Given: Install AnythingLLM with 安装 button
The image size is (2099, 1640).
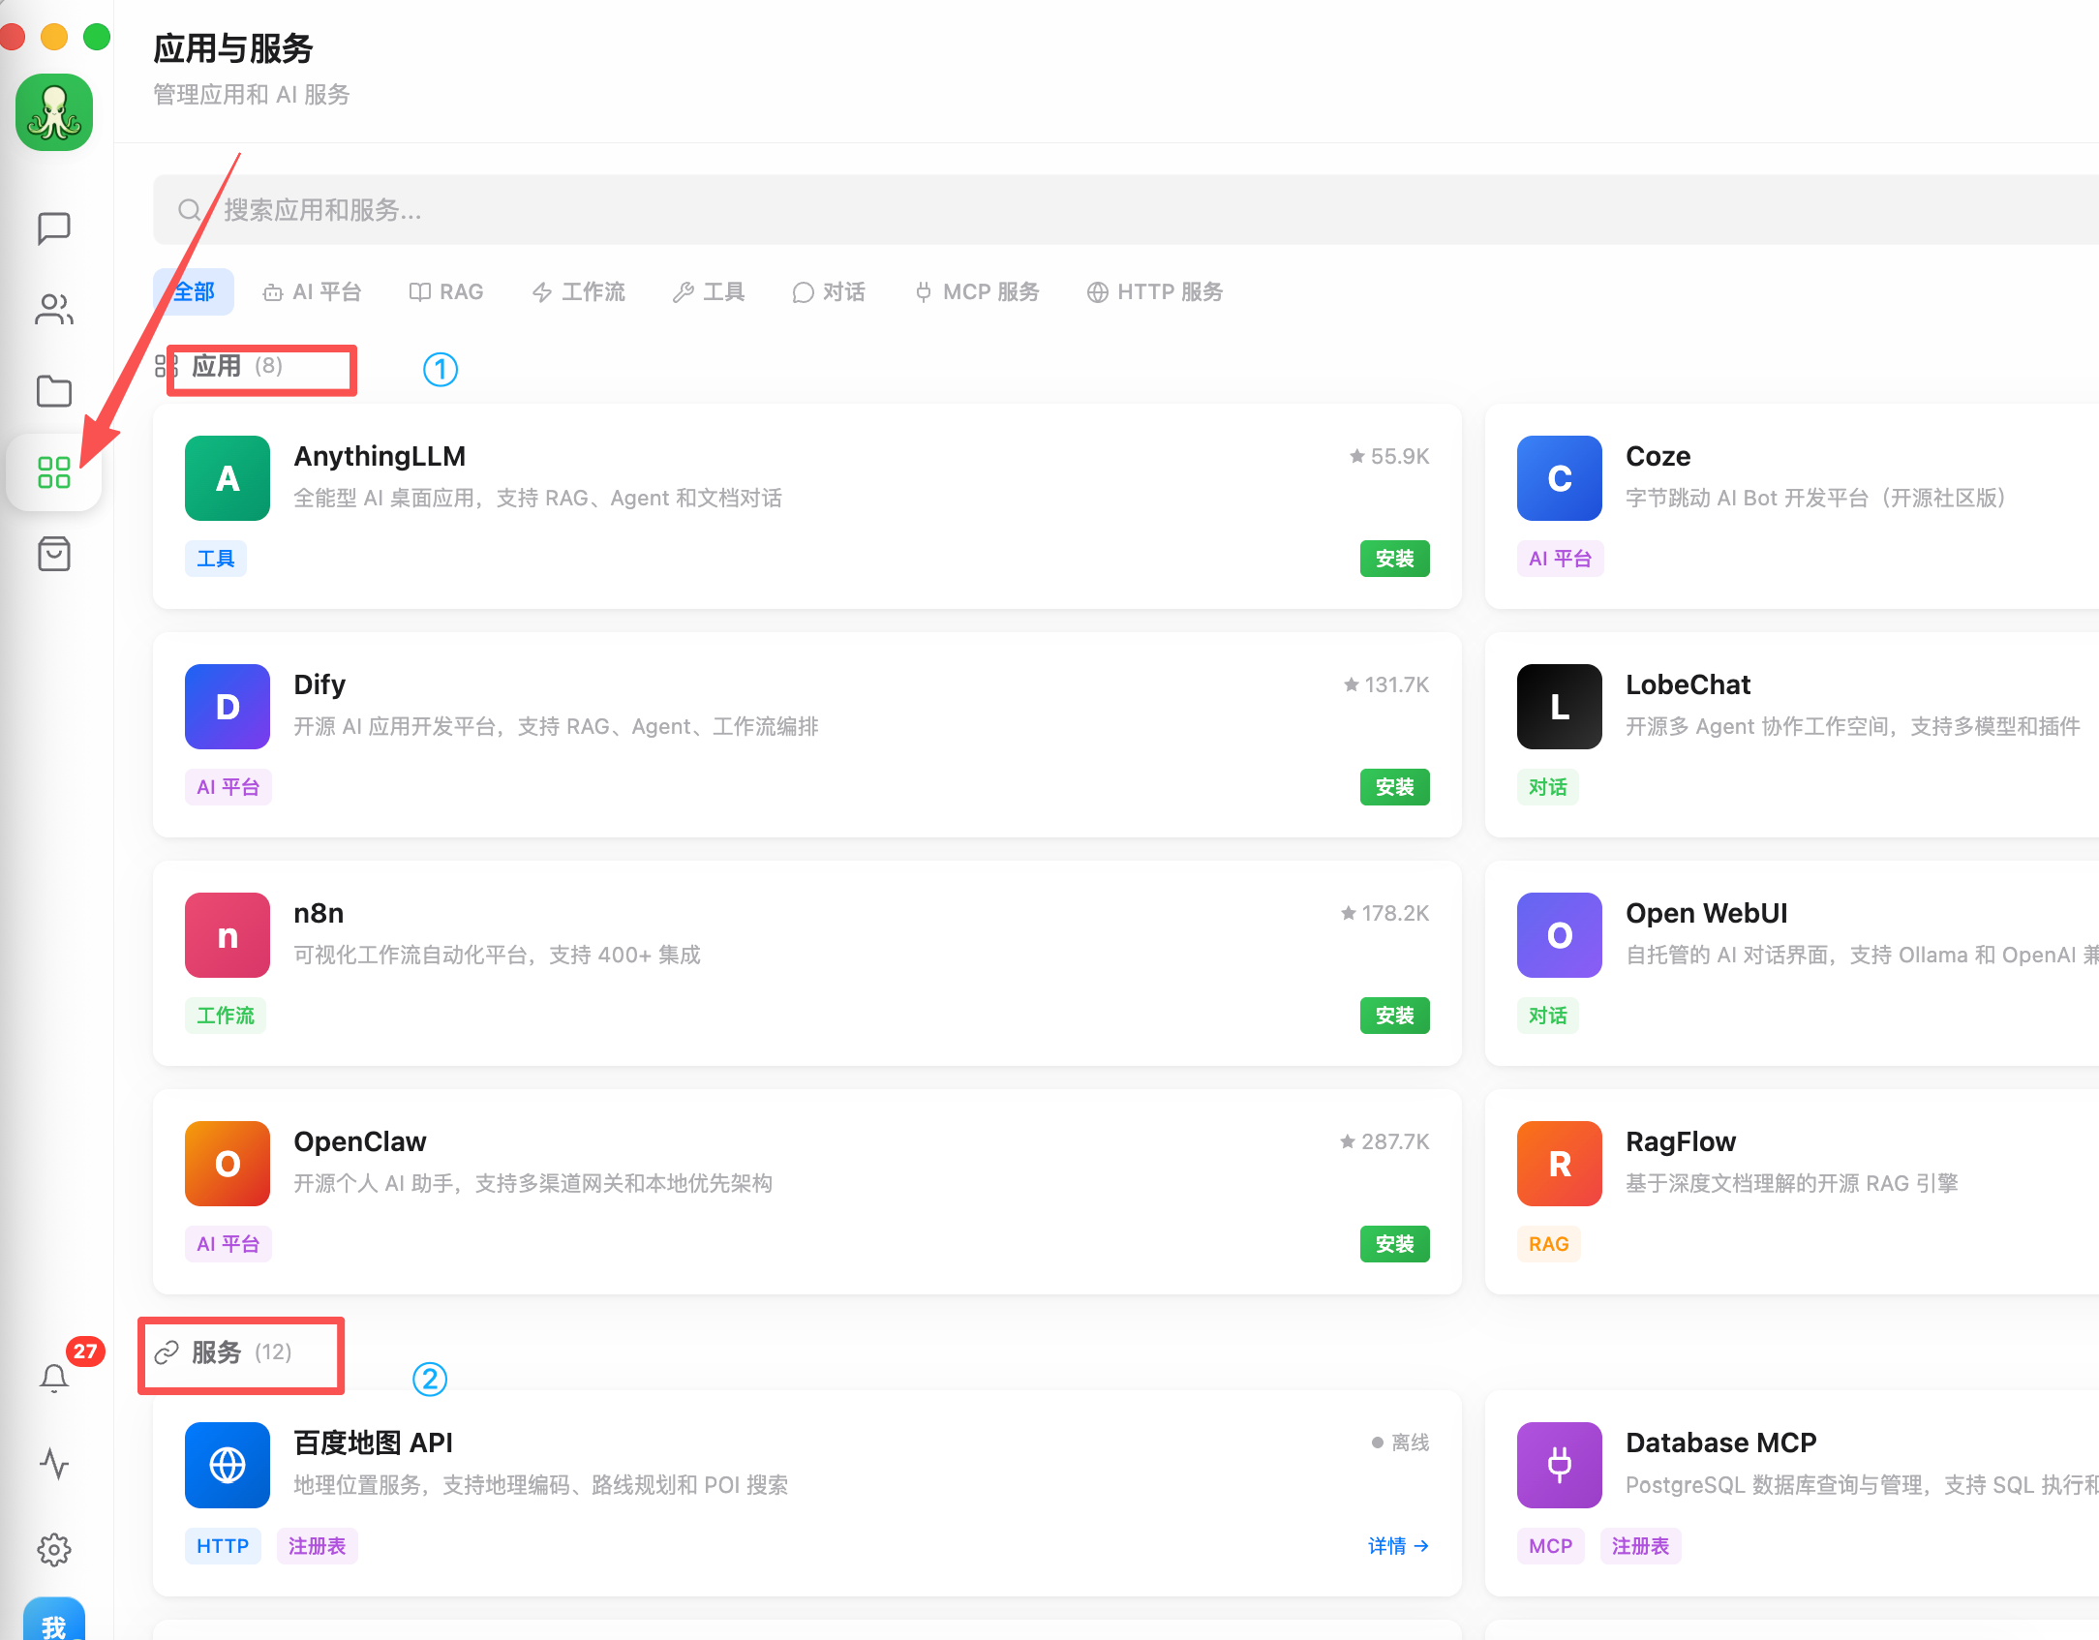Looking at the screenshot, I should pyautogui.click(x=1394, y=559).
